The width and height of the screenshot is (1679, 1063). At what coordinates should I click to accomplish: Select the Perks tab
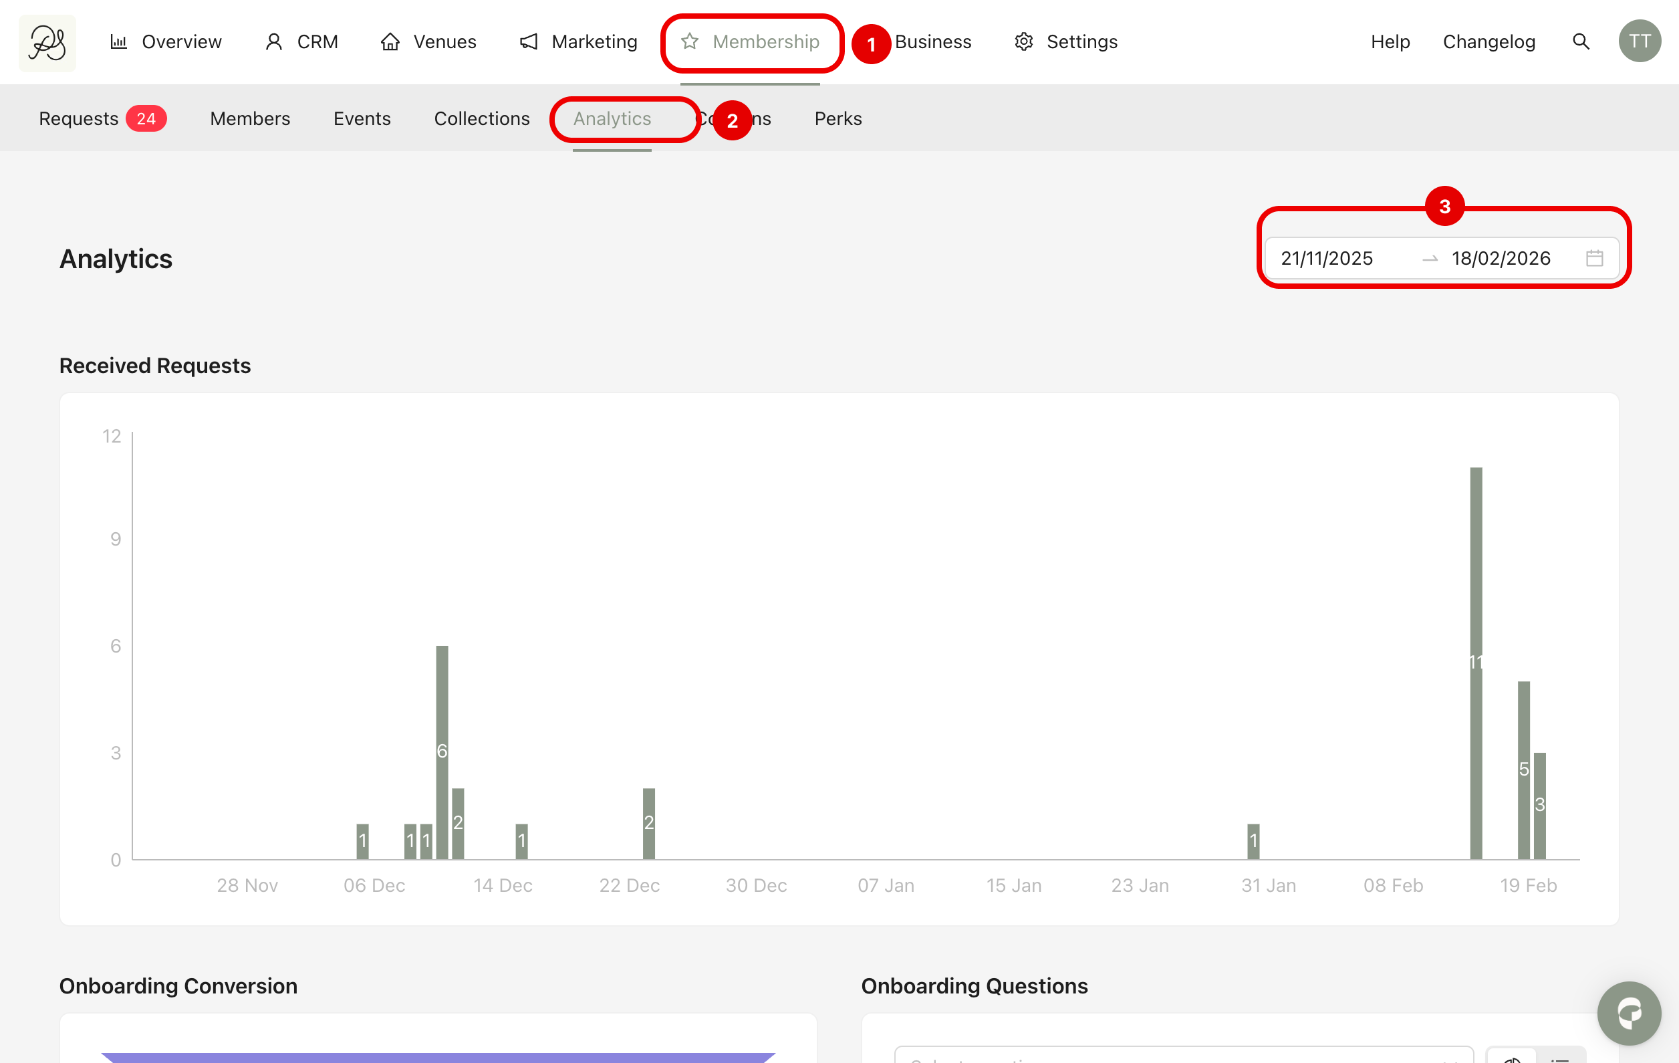coord(837,118)
